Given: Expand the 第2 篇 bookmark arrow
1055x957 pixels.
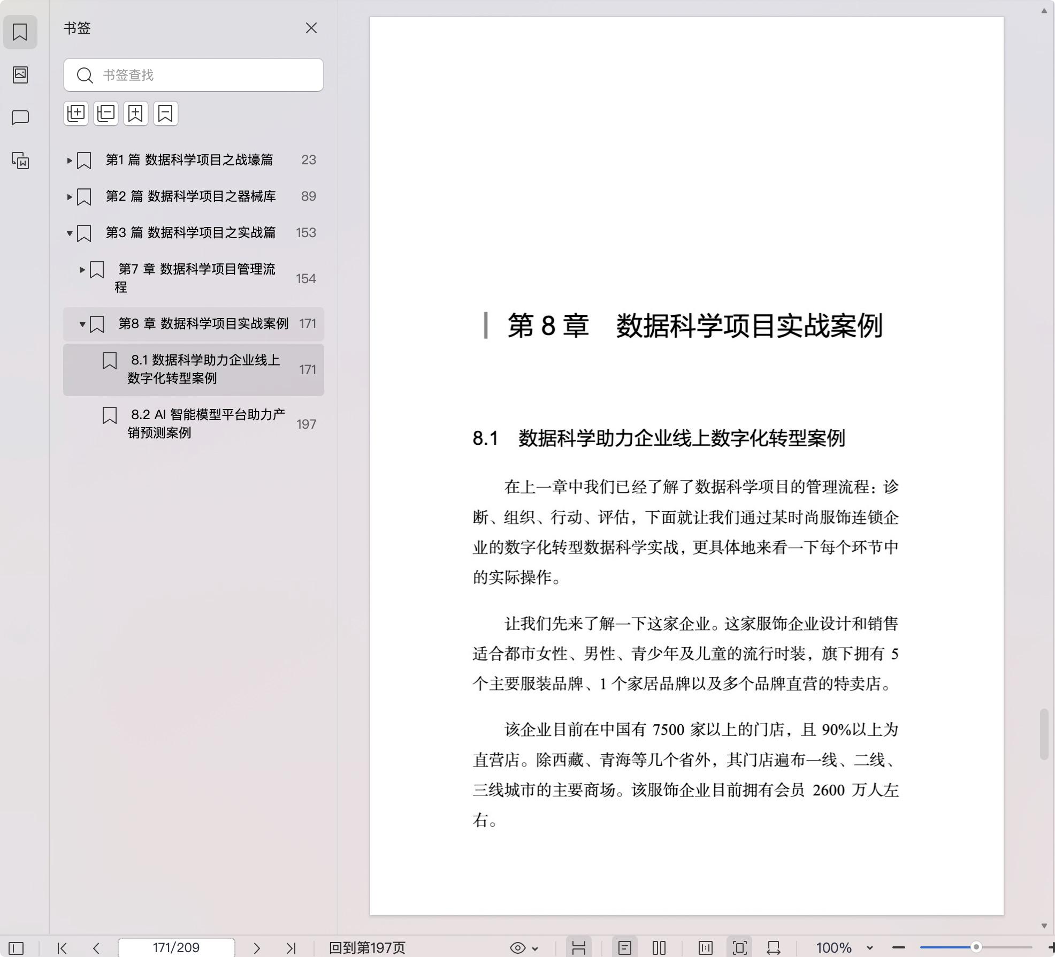Looking at the screenshot, I should click(70, 196).
